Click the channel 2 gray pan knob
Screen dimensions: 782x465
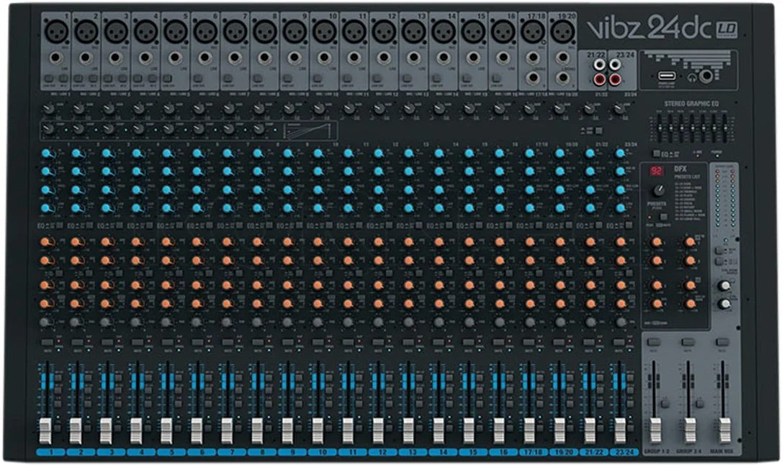coord(75,322)
